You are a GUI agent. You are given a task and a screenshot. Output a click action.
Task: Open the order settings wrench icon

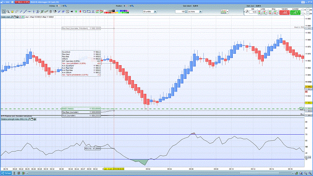point(247,12)
